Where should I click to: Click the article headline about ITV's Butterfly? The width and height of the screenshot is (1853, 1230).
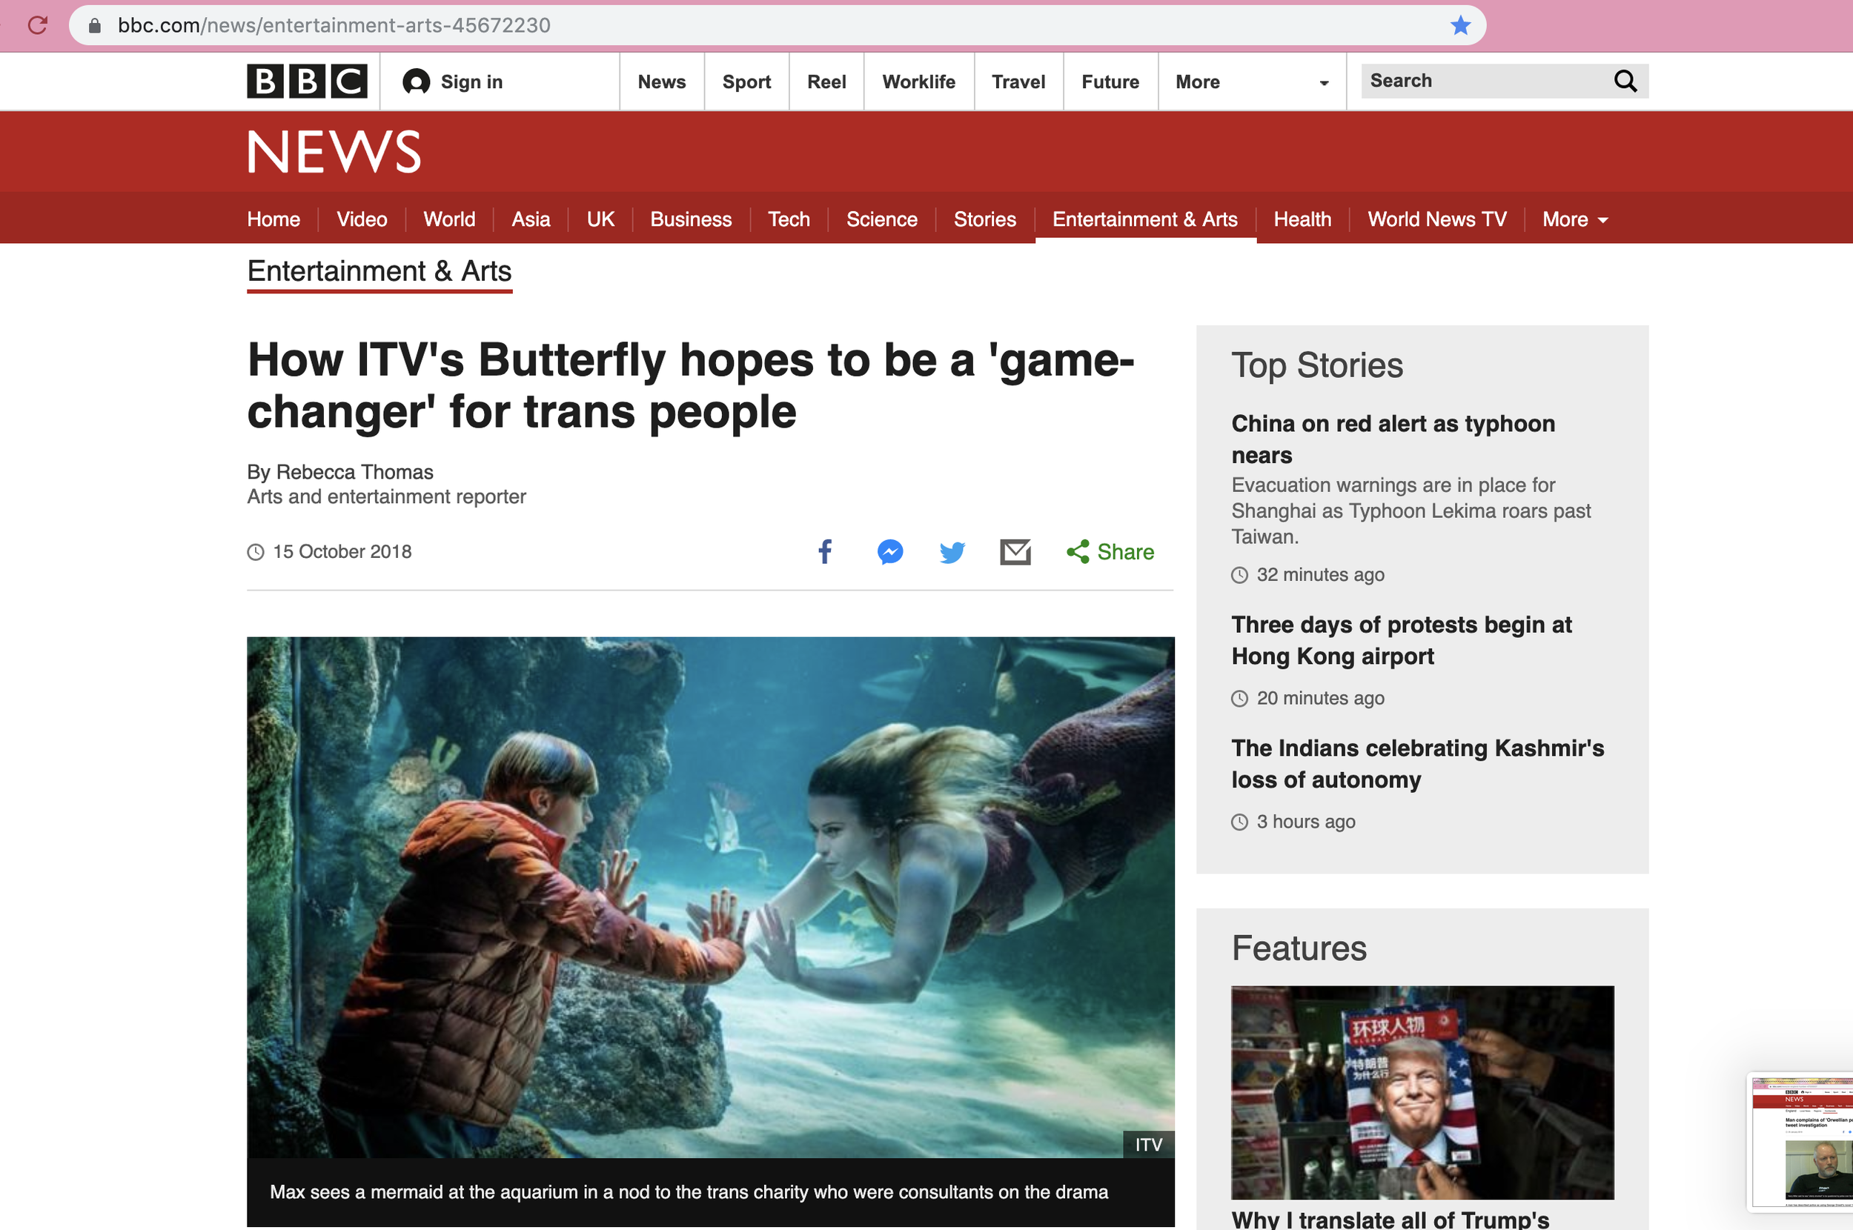691,385
